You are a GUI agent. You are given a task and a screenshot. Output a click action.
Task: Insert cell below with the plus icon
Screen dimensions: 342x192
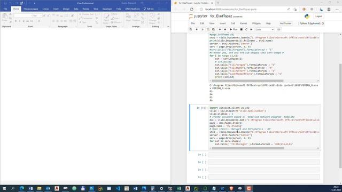point(197,29)
